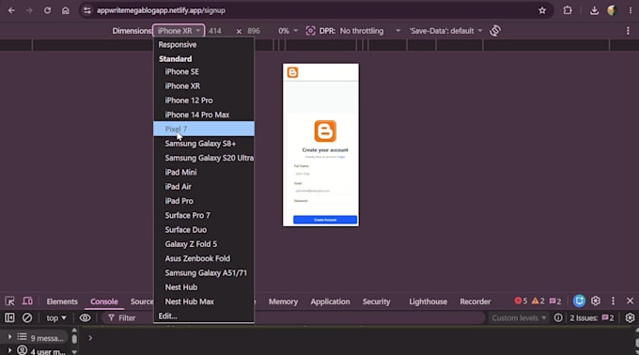Viewport: 639px width, 355px height.
Task: Select iPhone 12 Pro device
Action: [204, 100]
